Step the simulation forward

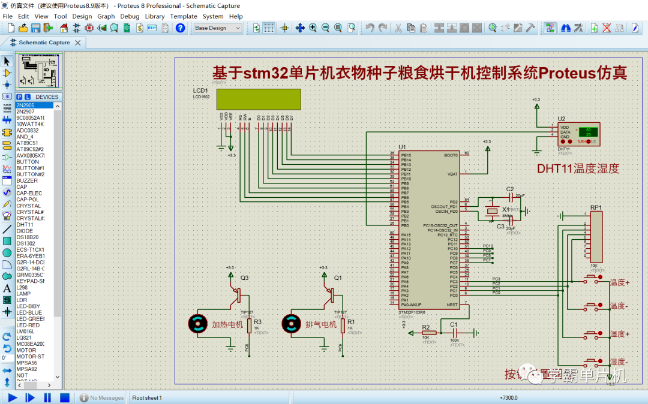point(30,398)
